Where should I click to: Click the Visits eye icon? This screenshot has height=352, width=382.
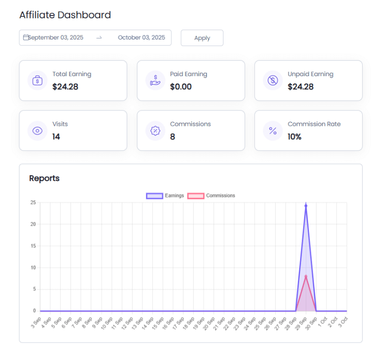tap(37, 131)
